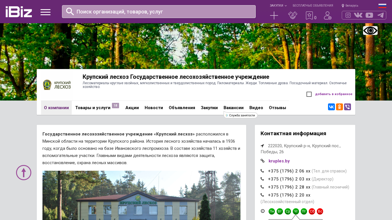The image size is (392, 220).
Task: Check the добавить в избранное checkbox
Action: 309,94
